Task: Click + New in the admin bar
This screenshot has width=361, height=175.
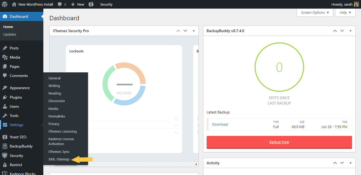Action: (78, 5)
